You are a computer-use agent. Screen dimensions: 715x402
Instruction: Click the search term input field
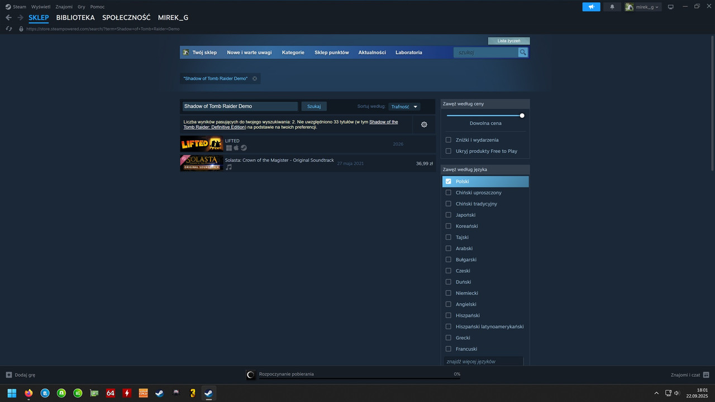[240, 106]
